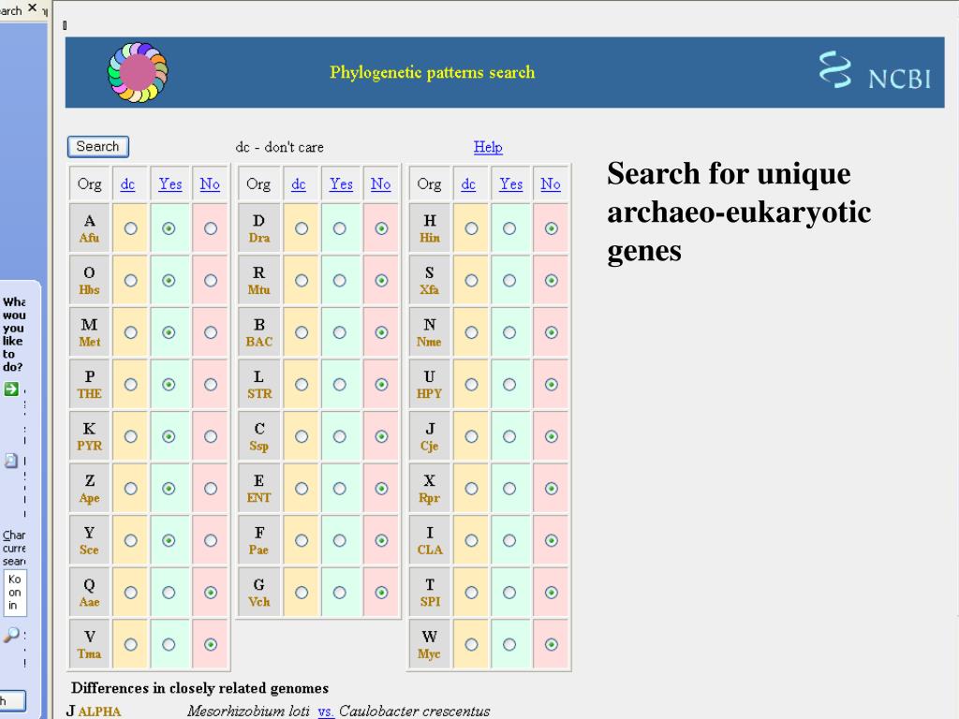Click the 'G Vch' organism cell

coord(258,593)
